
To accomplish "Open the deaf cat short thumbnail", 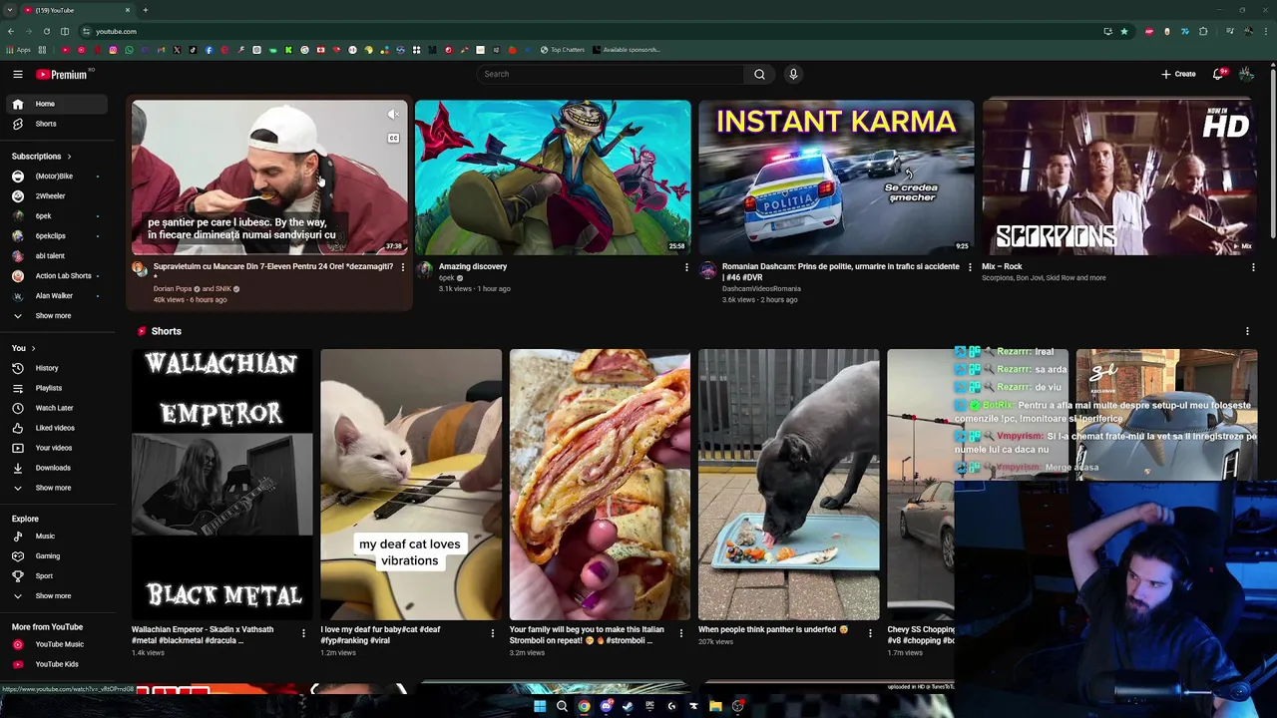I will (x=411, y=485).
